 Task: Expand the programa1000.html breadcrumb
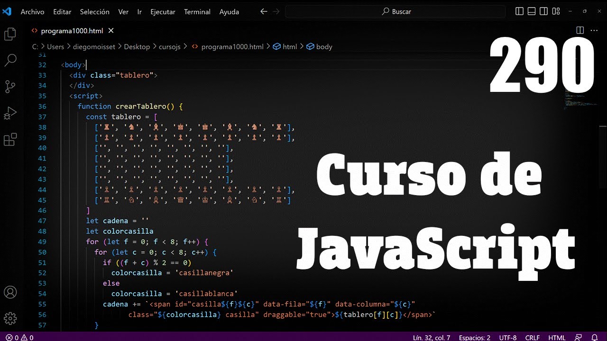click(x=227, y=46)
